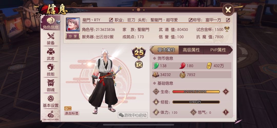Switch to the PVP属性 tab
This screenshot has width=277, height=128.
click(x=218, y=50)
